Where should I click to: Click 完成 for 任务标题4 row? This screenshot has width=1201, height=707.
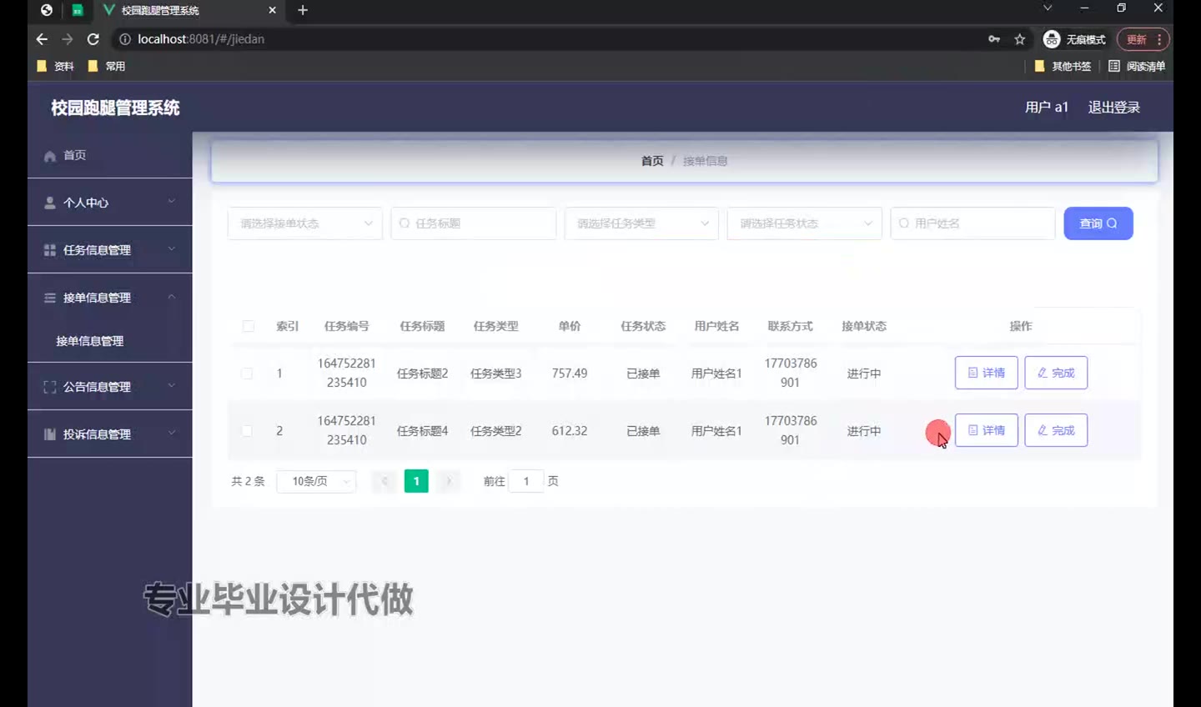click(x=1056, y=430)
